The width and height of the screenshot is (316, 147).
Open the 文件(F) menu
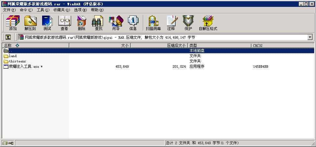pyautogui.click(x=9, y=10)
